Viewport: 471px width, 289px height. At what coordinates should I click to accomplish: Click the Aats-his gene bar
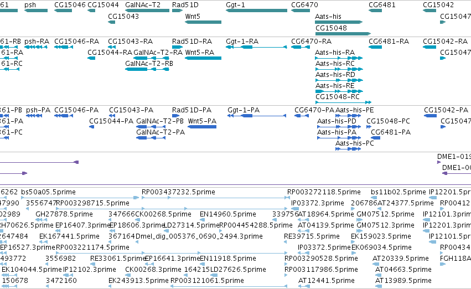tap(339, 22)
